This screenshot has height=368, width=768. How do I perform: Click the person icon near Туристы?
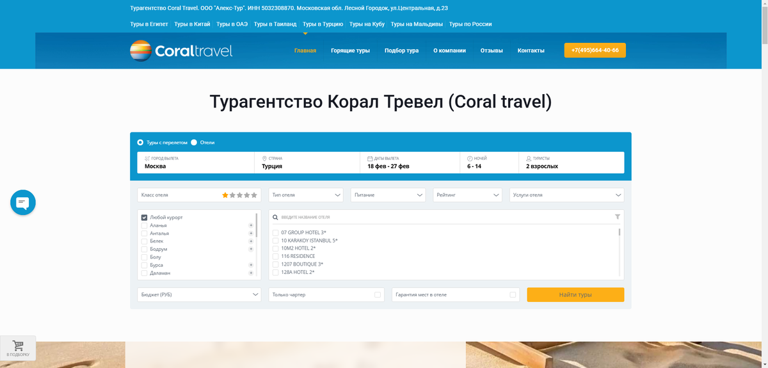(529, 158)
